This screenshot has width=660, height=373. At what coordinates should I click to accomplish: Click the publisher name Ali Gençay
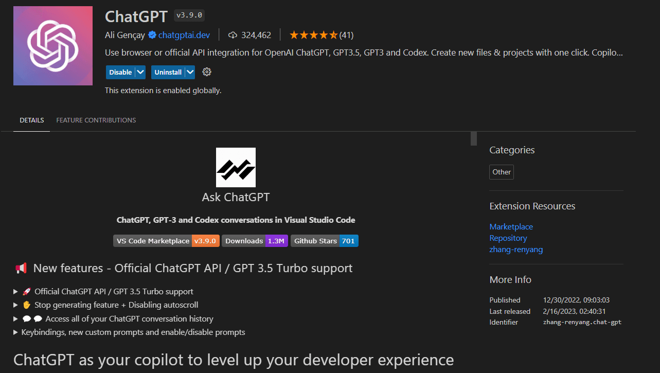coord(125,35)
